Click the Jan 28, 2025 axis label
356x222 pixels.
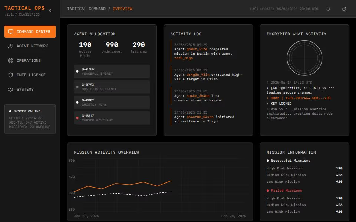[86, 216]
